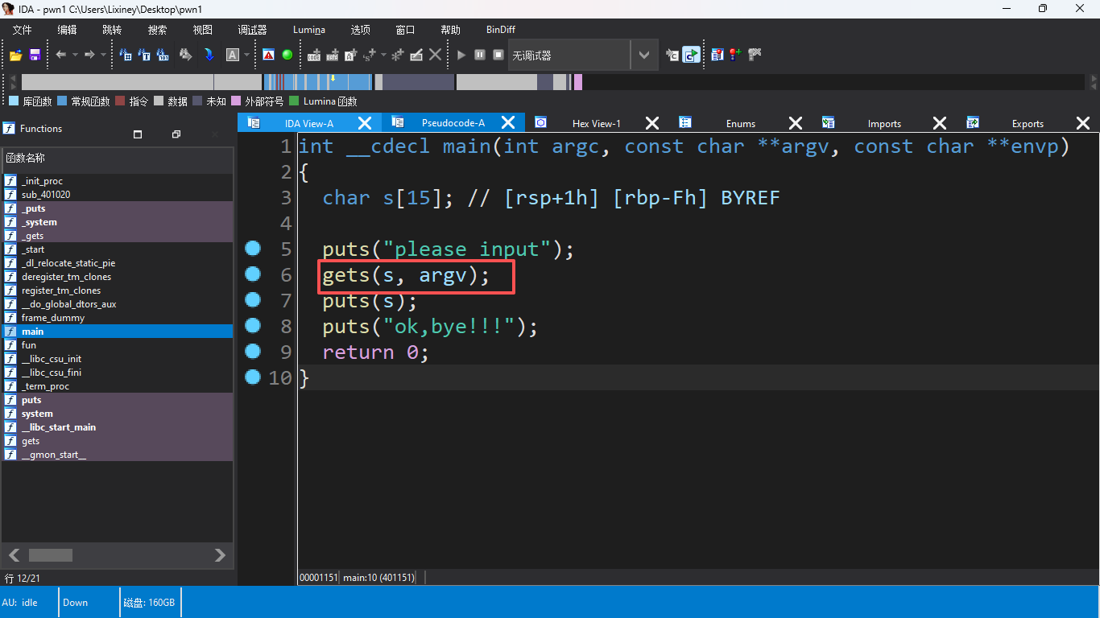The image size is (1100, 618).
Task: Switch to the Hex View-1 tab
Action: (596, 123)
